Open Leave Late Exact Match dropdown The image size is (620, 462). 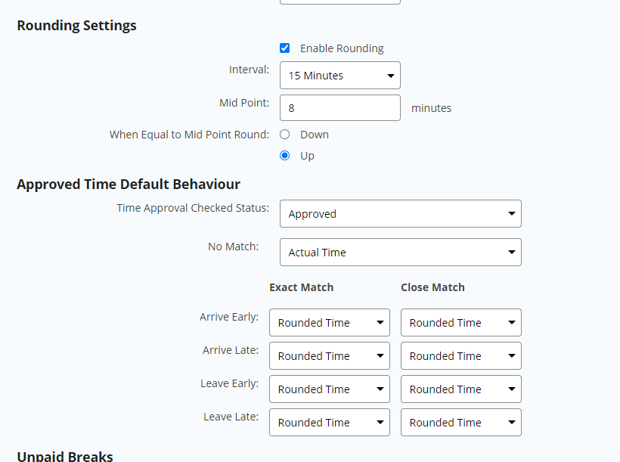click(x=330, y=422)
